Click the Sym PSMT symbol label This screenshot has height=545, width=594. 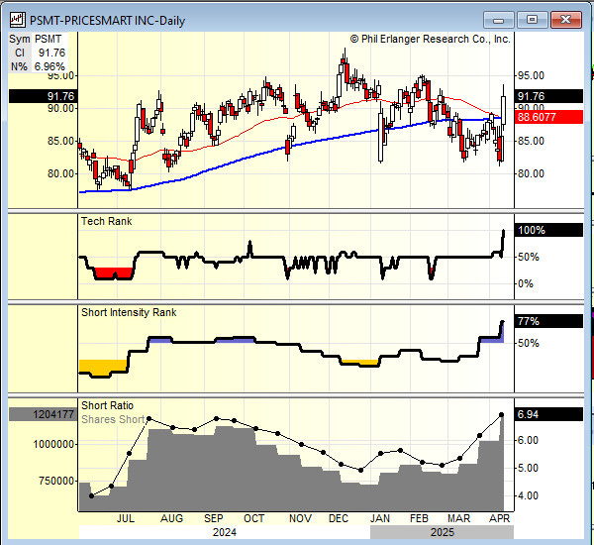[x=36, y=39]
